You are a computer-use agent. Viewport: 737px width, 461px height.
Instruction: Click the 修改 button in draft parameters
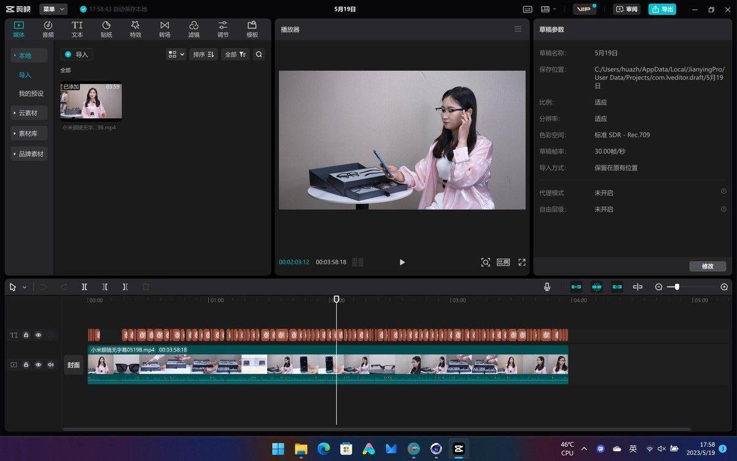708,266
